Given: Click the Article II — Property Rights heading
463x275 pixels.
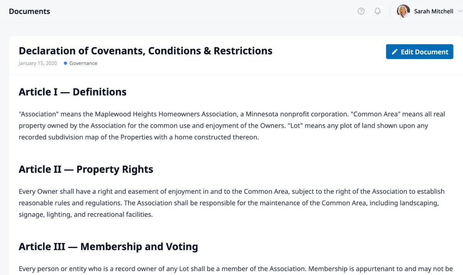Looking at the screenshot, I should point(86,169).
